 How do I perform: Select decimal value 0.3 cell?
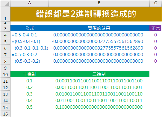[x=29, y=94]
